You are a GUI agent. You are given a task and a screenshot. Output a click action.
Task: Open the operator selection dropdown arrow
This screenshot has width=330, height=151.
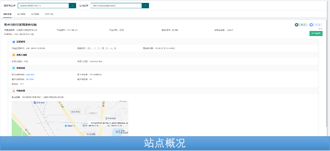[72, 6]
